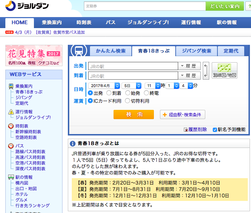251x213 pixels.
Task: Swap departure and arrival stations icon
Action: point(206,71)
